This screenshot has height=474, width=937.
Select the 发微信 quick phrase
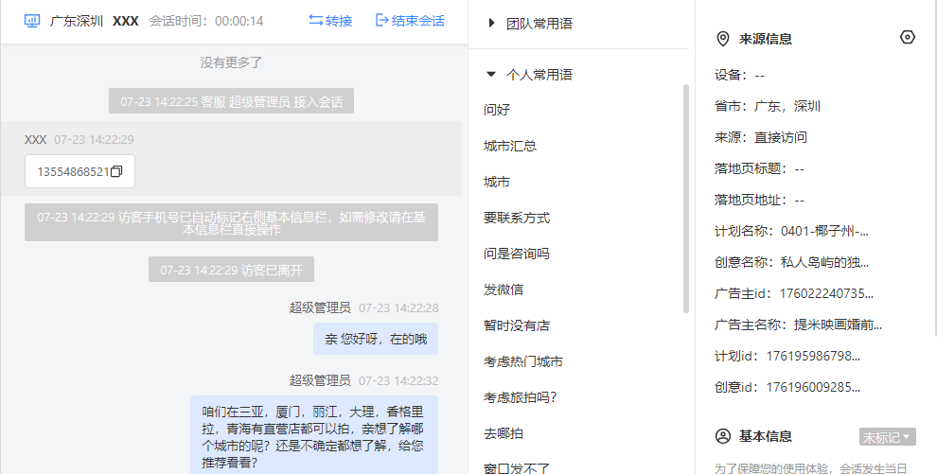(504, 290)
